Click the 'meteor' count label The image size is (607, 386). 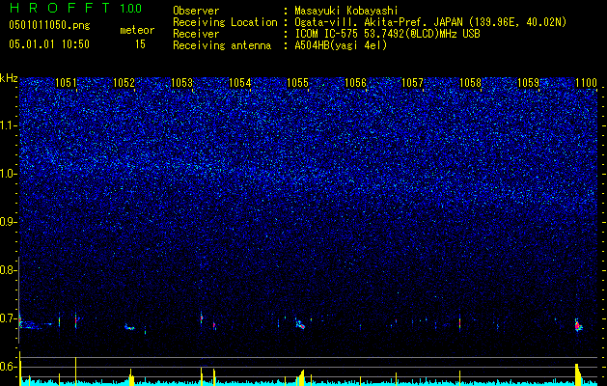click(x=137, y=30)
